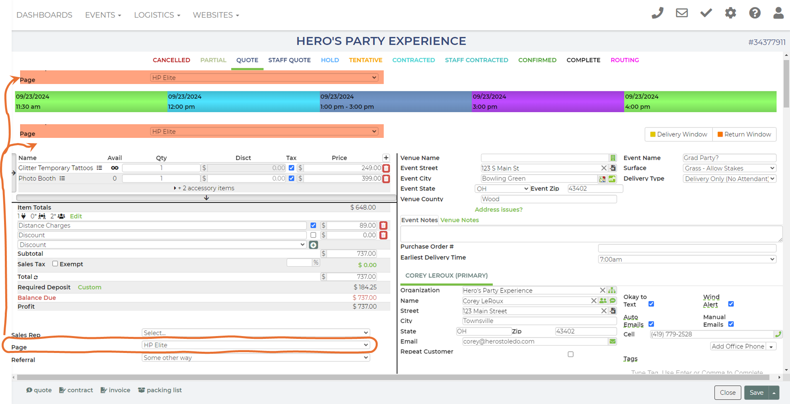The image size is (790, 404).
Task: Click the contacts people icon beside Name
Action: (603, 301)
